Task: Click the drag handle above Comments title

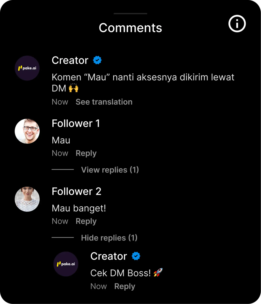Action: (x=130, y=13)
